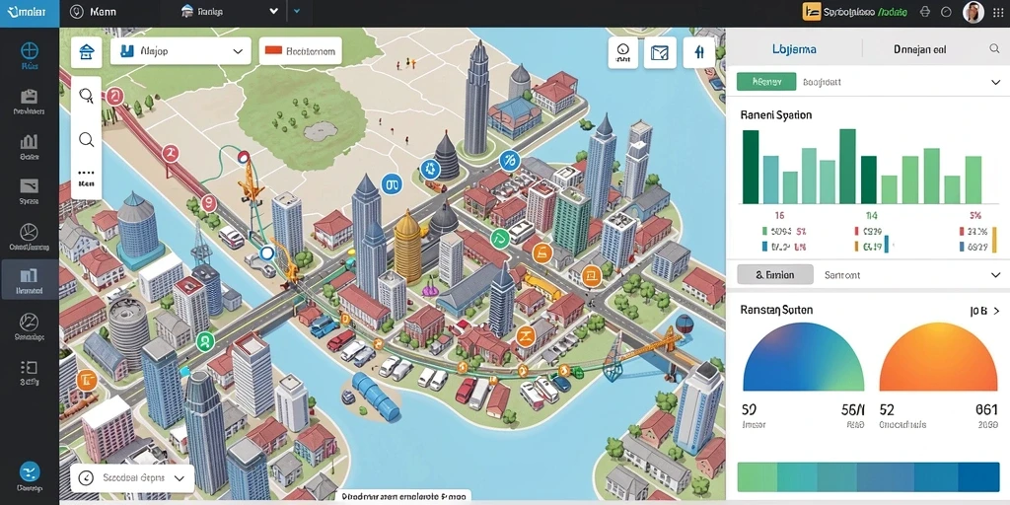The width and height of the screenshot is (1010, 505).
Task: Switch to the Lbjiema tab
Action: [794, 48]
